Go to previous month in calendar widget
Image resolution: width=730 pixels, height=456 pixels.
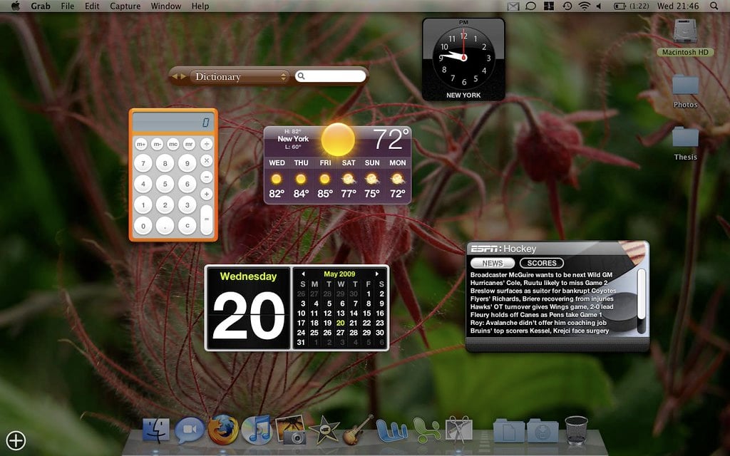[303, 274]
